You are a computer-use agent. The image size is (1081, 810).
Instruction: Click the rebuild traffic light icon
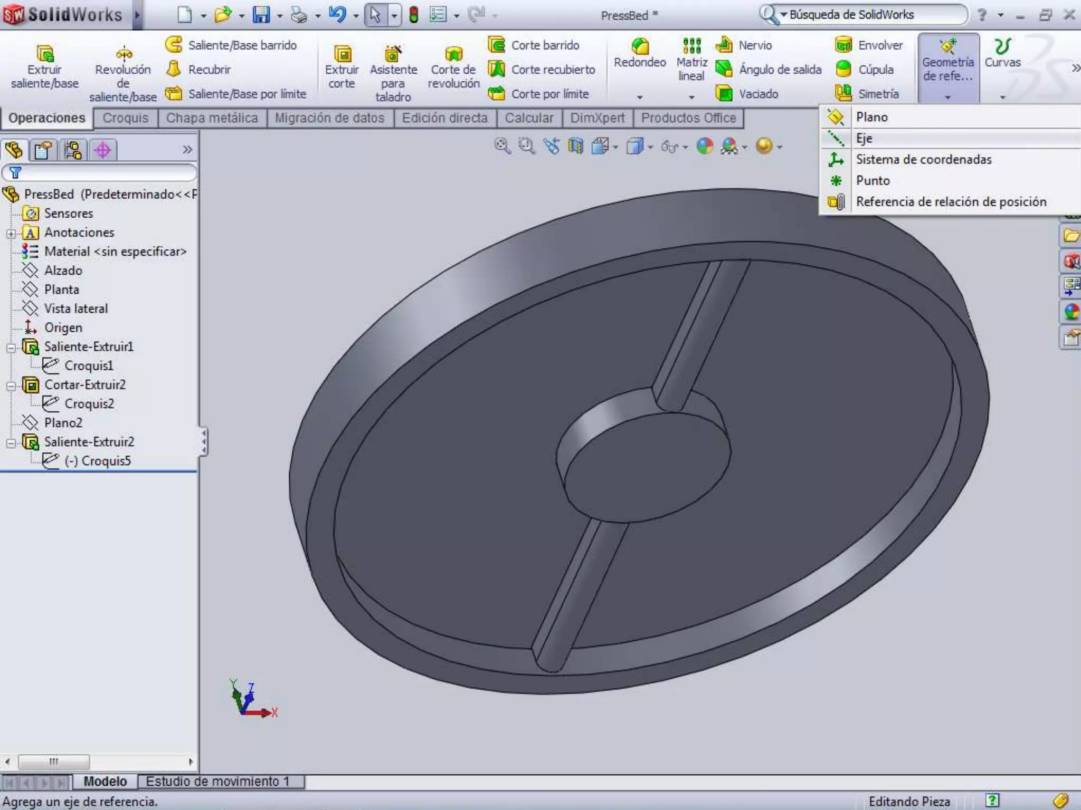tap(414, 15)
